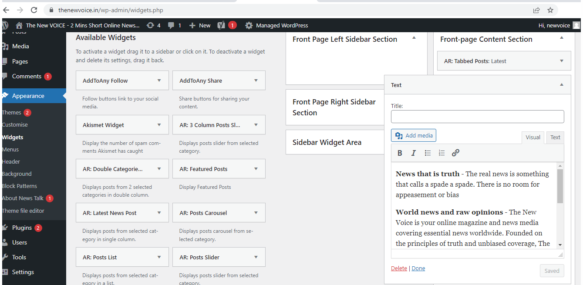Expand AR: Posts Slider widget
This screenshot has width=583, height=285.
(x=256, y=257)
